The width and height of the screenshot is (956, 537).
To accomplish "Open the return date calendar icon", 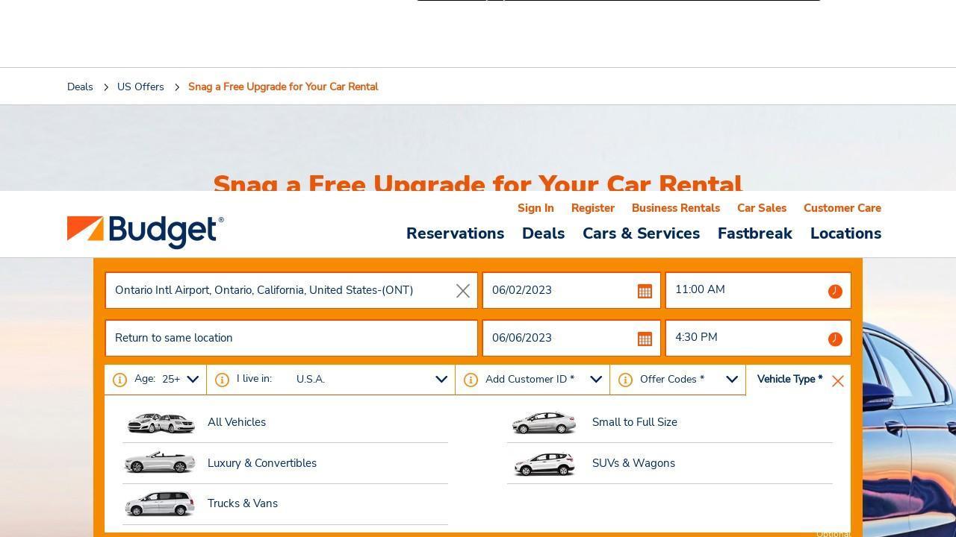I will tap(645, 339).
